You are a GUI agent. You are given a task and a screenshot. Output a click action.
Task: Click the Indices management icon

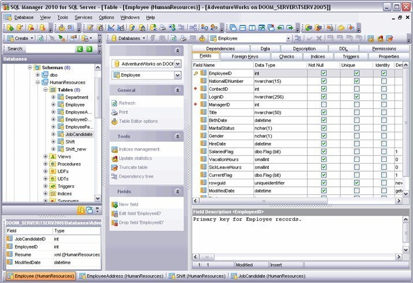(x=114, y=149)
